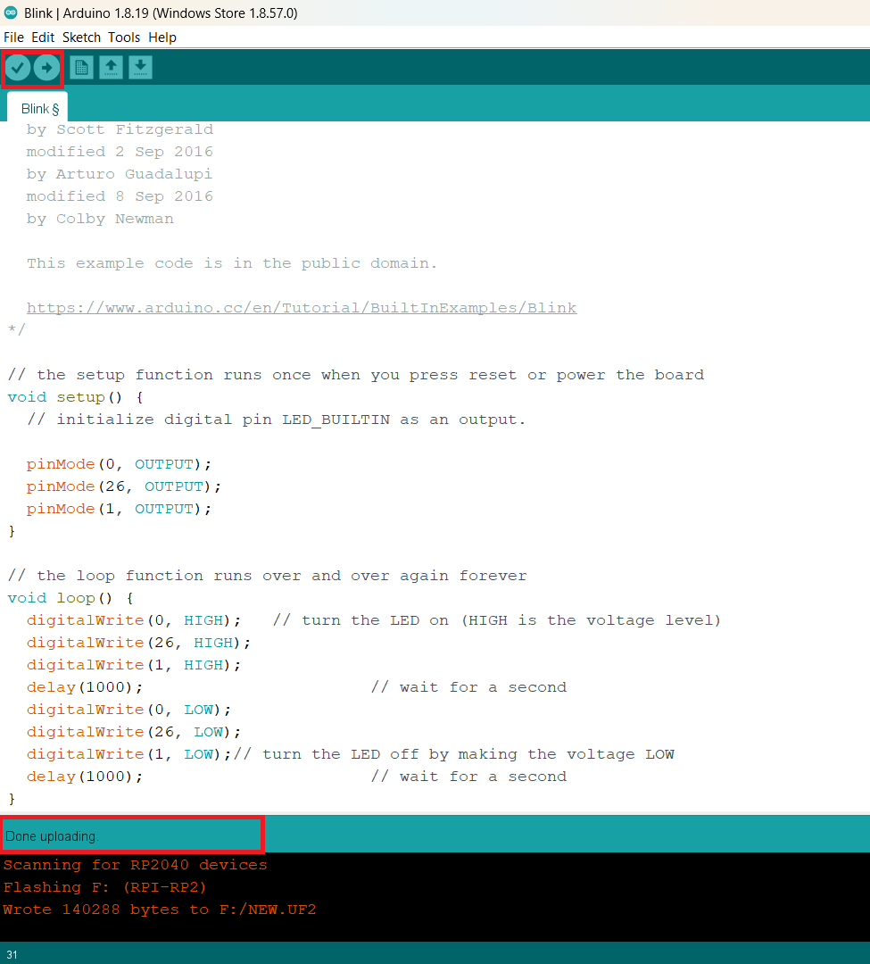Select the Blink sketch tab
This screenshot has height=964, width=870.
pos(39,109)
